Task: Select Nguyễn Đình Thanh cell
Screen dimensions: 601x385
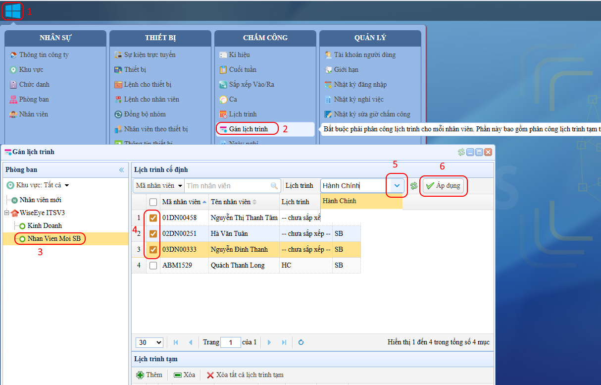Action: [244, 249]
